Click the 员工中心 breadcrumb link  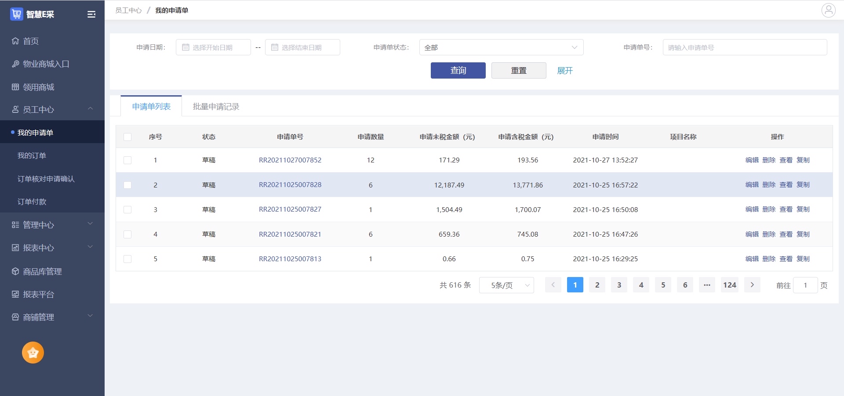[x=128, y=10]
